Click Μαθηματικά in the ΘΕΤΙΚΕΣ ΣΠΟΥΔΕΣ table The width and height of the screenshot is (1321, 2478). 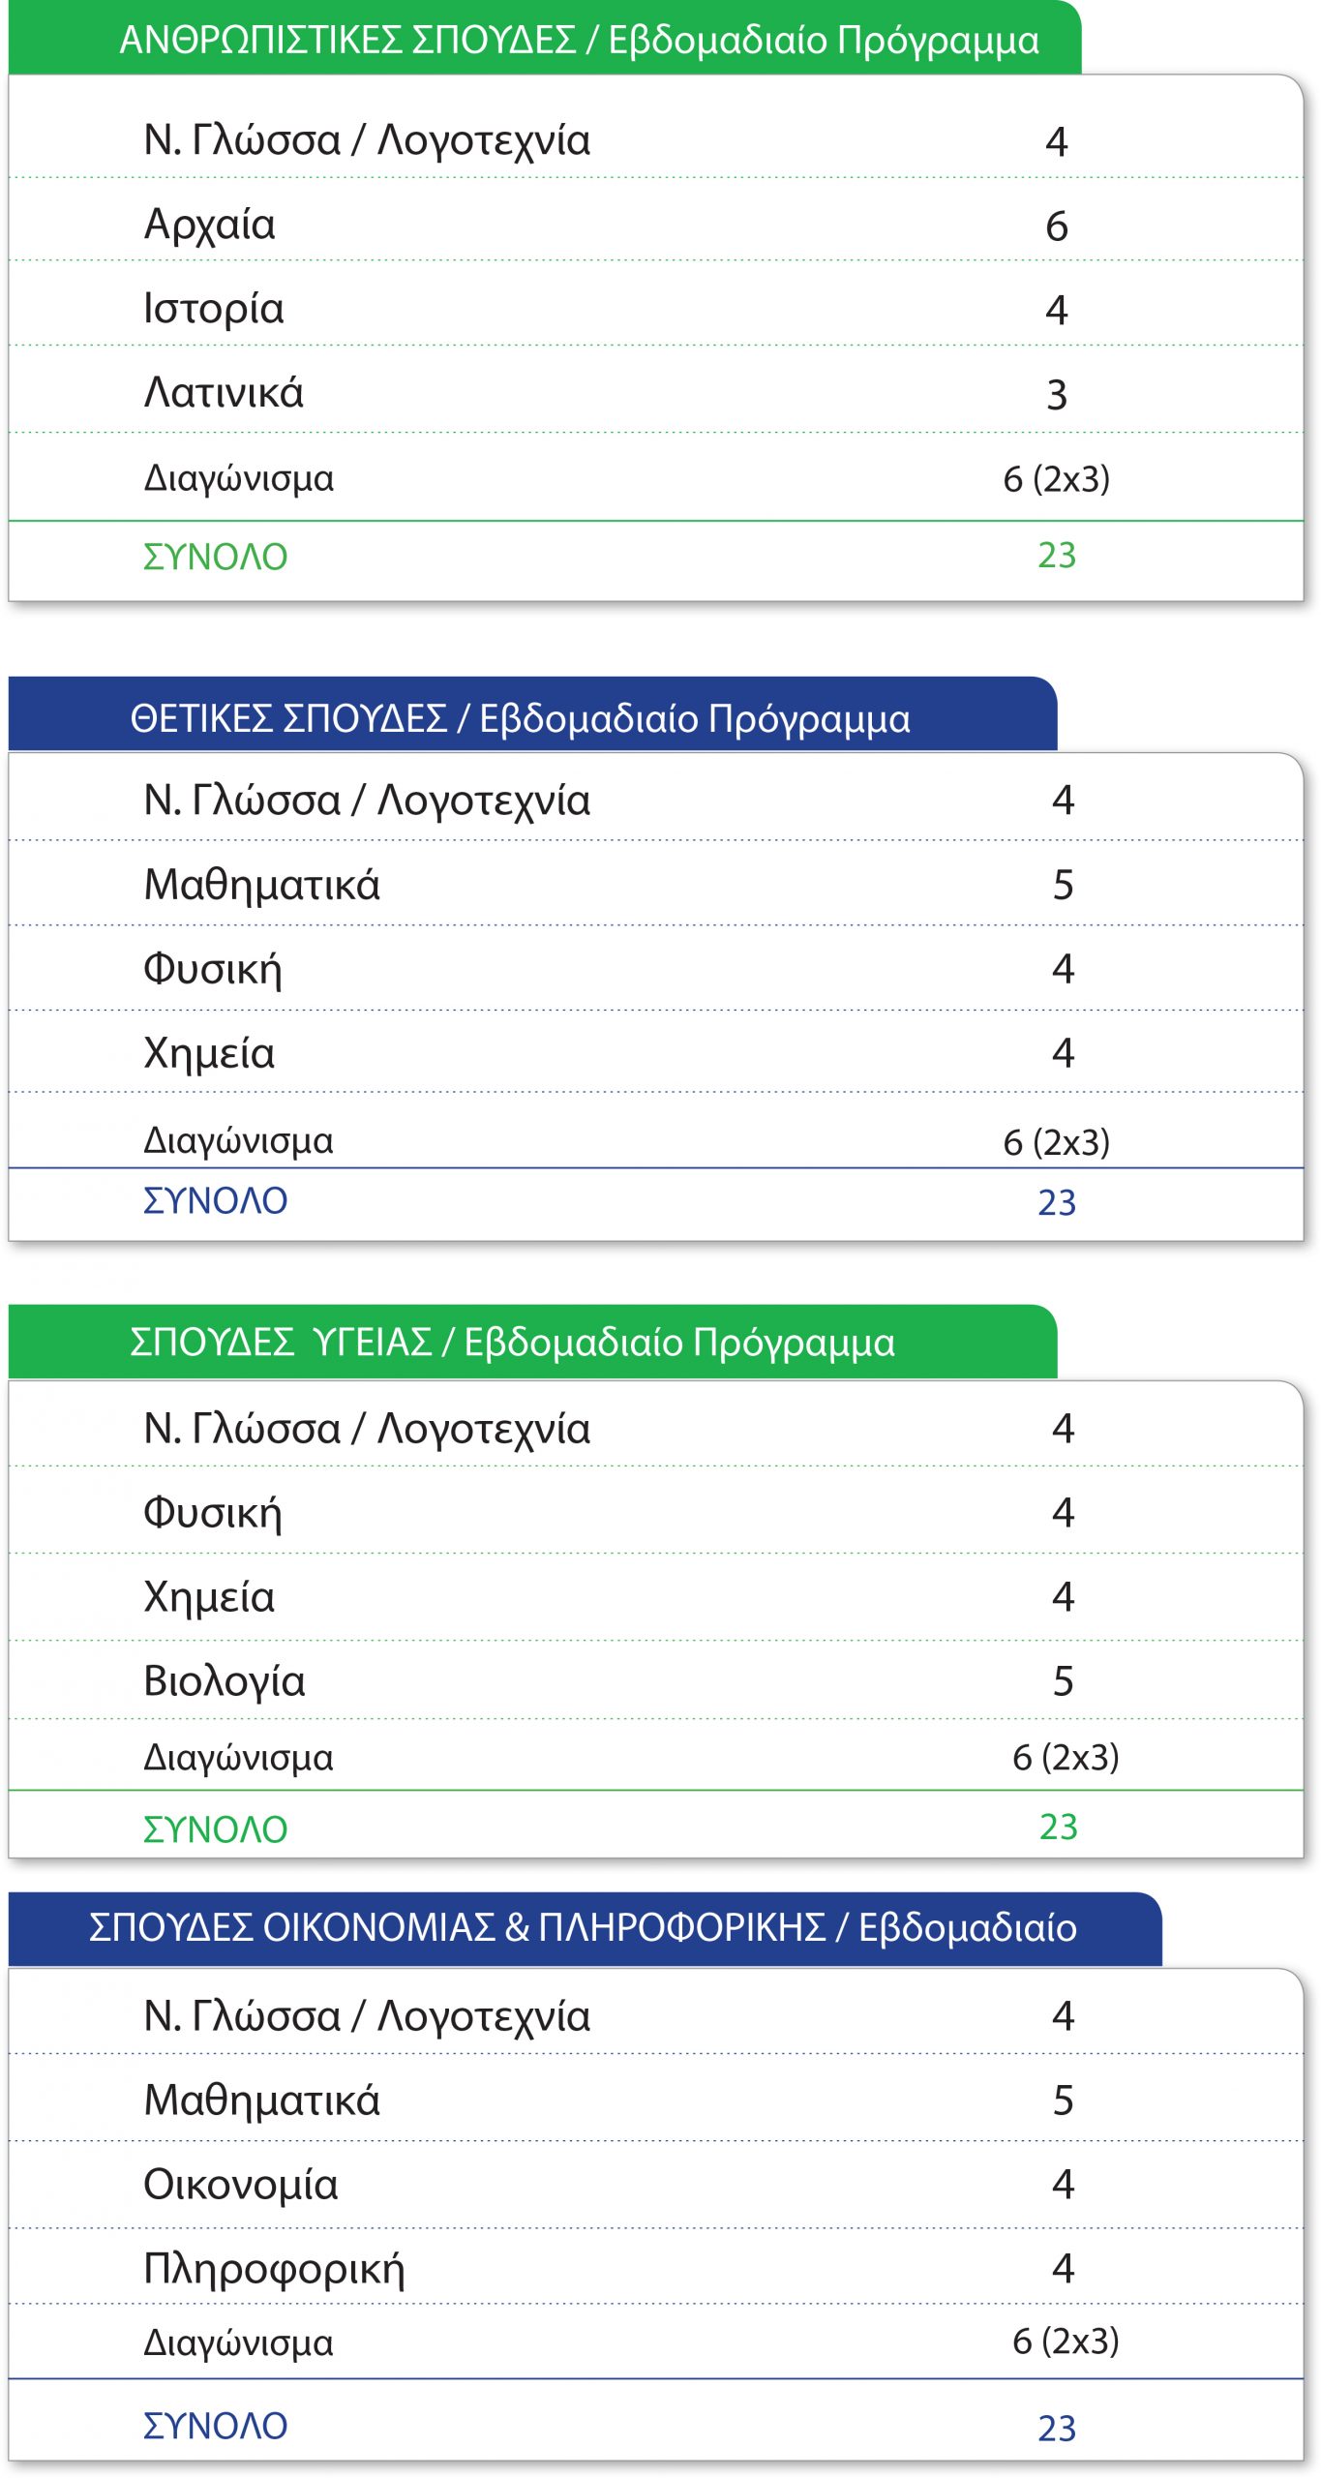[x=262, y=885]
